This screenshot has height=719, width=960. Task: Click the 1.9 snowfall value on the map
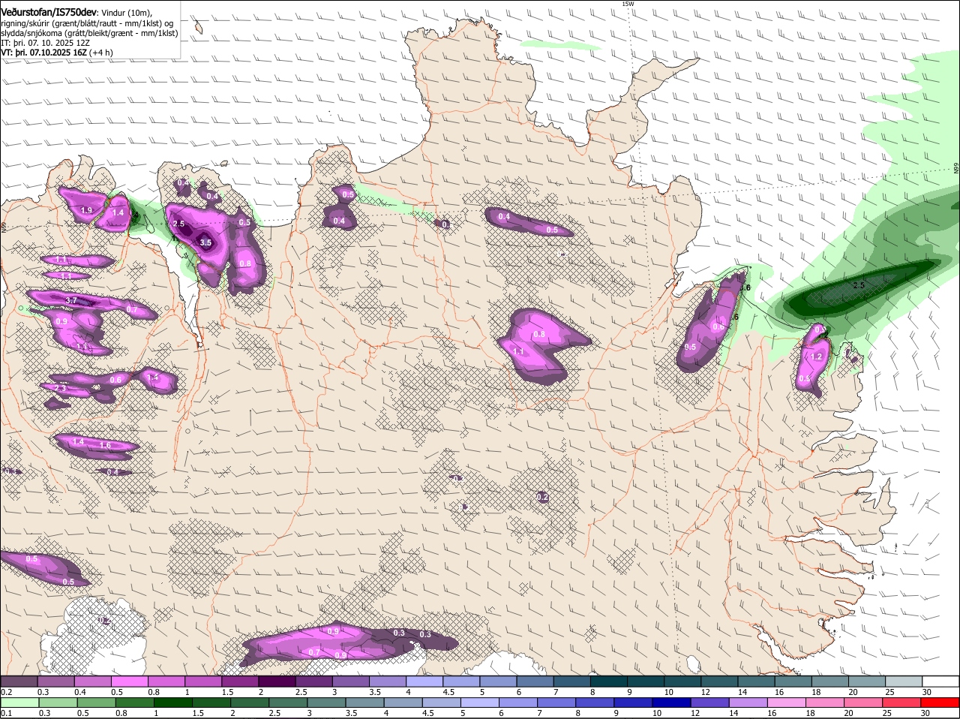click(86, 210)
